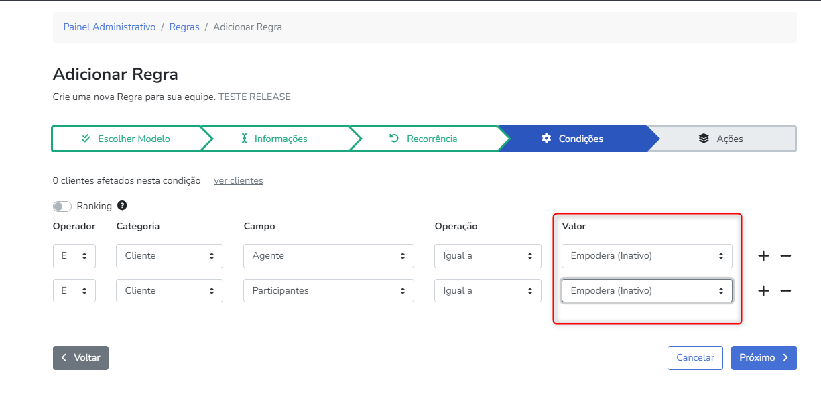Expand the first row's Operador dropdown
The height and width of the screenshot is (409, 821).
pos(74,256)
